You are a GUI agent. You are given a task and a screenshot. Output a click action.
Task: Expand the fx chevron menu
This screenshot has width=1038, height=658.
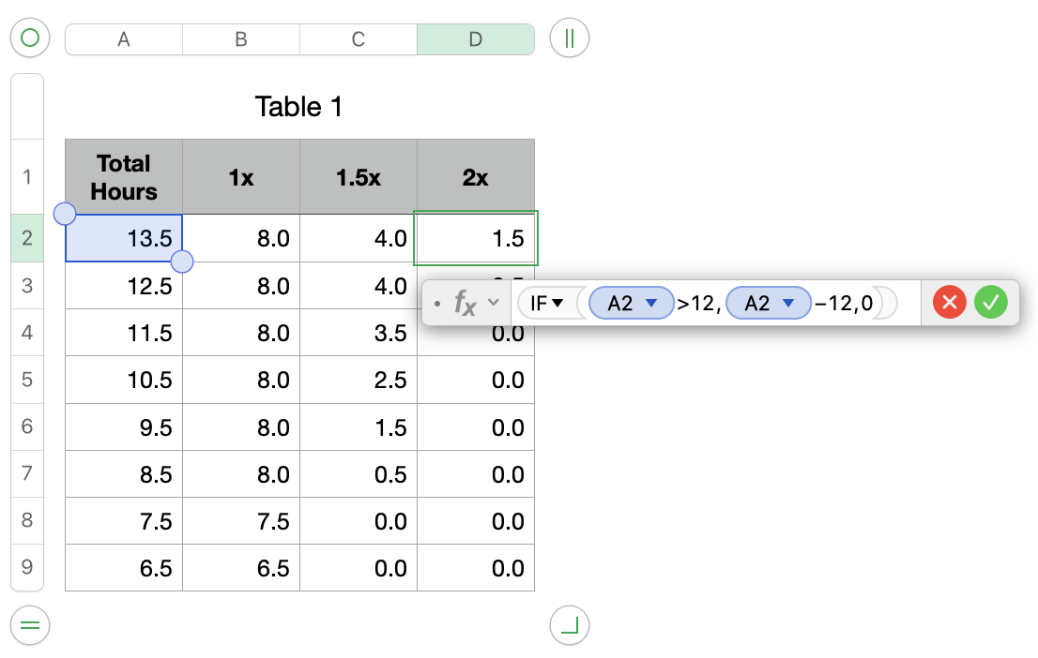[494, 303]
